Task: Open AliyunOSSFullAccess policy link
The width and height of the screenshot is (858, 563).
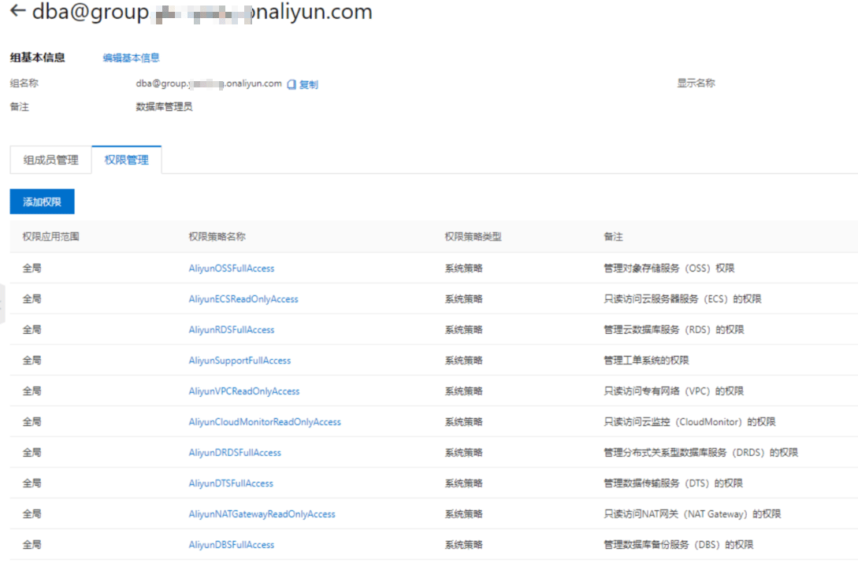Action: [x=232, y=269]
